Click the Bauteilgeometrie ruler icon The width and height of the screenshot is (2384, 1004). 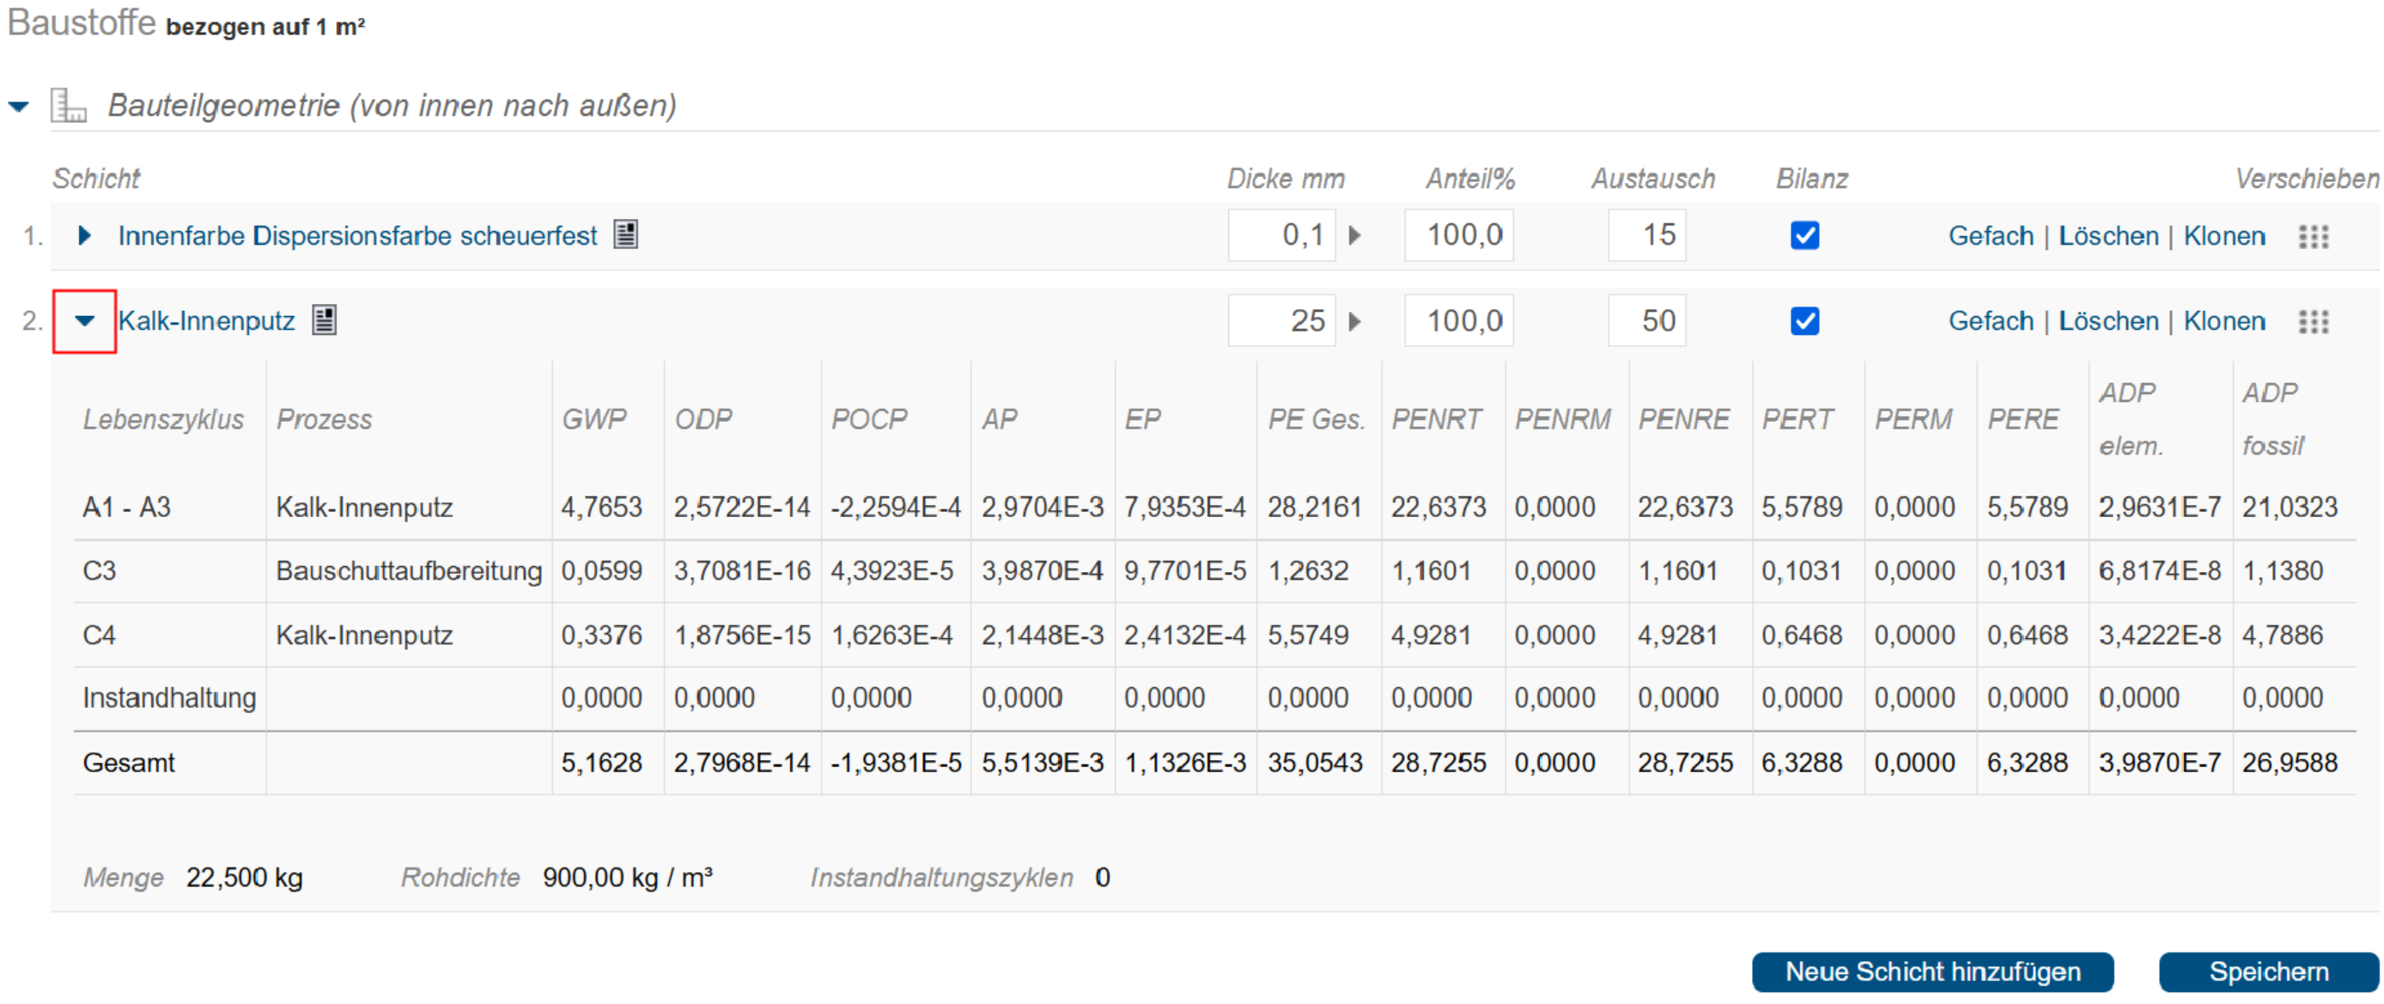click(69, 106)
